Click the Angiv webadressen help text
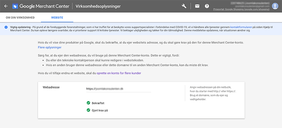The width and height of the screenshot is (282, 128). (213, 93)
